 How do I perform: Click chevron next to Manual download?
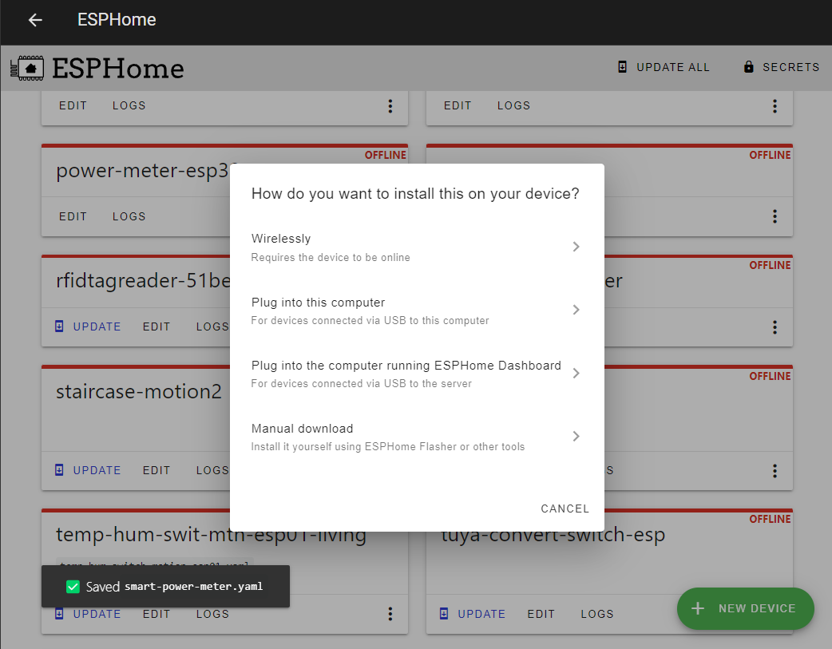pos(576,436)
